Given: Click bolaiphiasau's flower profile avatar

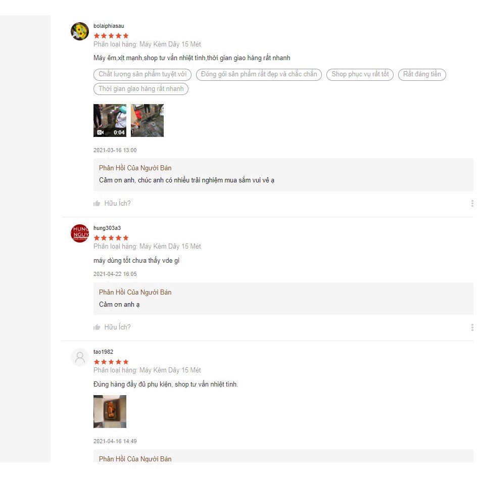Looking at the screenshot, I should pyautogui.click(x=80, y=31).
